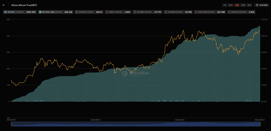Click the left handle of the range slider
Screen dimensions: 271x131
point(12,124)
